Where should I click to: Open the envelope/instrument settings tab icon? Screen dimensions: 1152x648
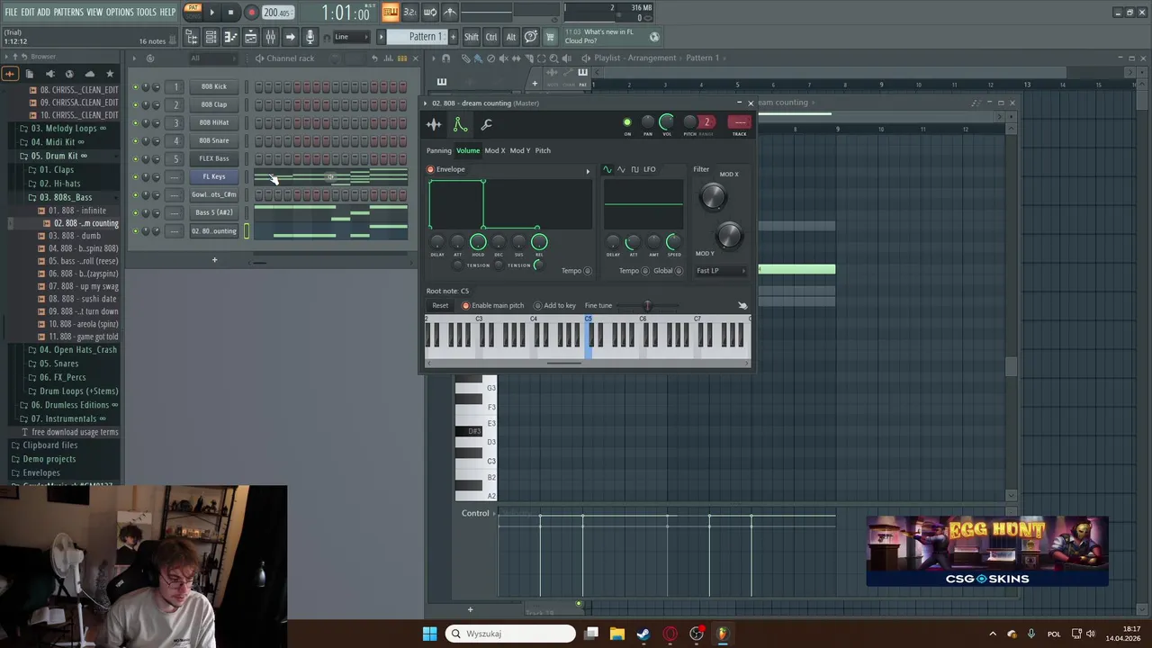460,125
